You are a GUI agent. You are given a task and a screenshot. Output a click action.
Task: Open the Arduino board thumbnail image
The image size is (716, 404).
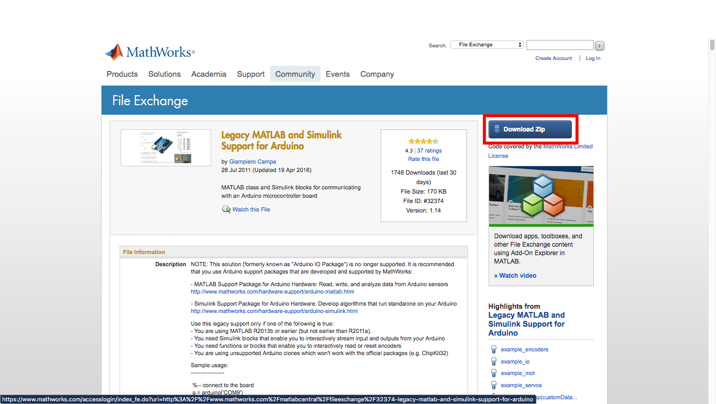[166, 148]
